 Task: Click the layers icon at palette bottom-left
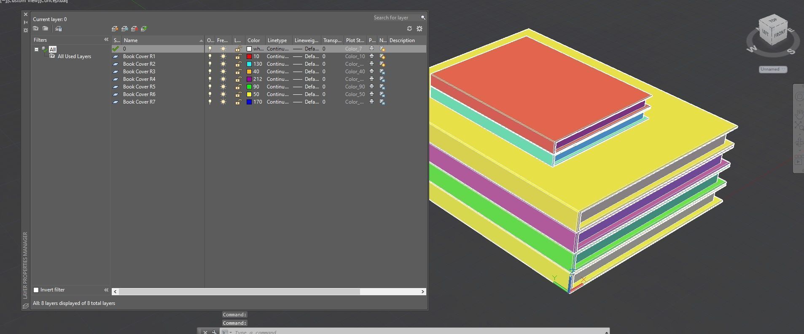(x=26, y=306)
